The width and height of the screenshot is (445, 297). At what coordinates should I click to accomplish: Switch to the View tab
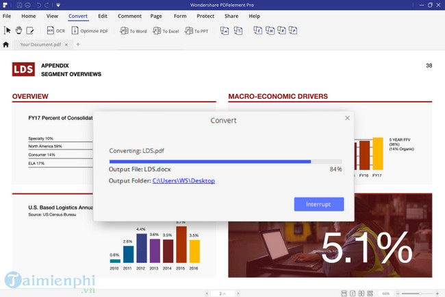coord(52,16)
